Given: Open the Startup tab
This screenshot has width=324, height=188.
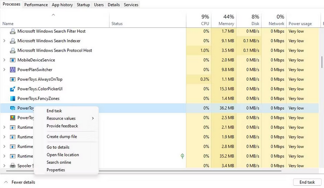Looking at the screenshot, I should pos(83,5).
